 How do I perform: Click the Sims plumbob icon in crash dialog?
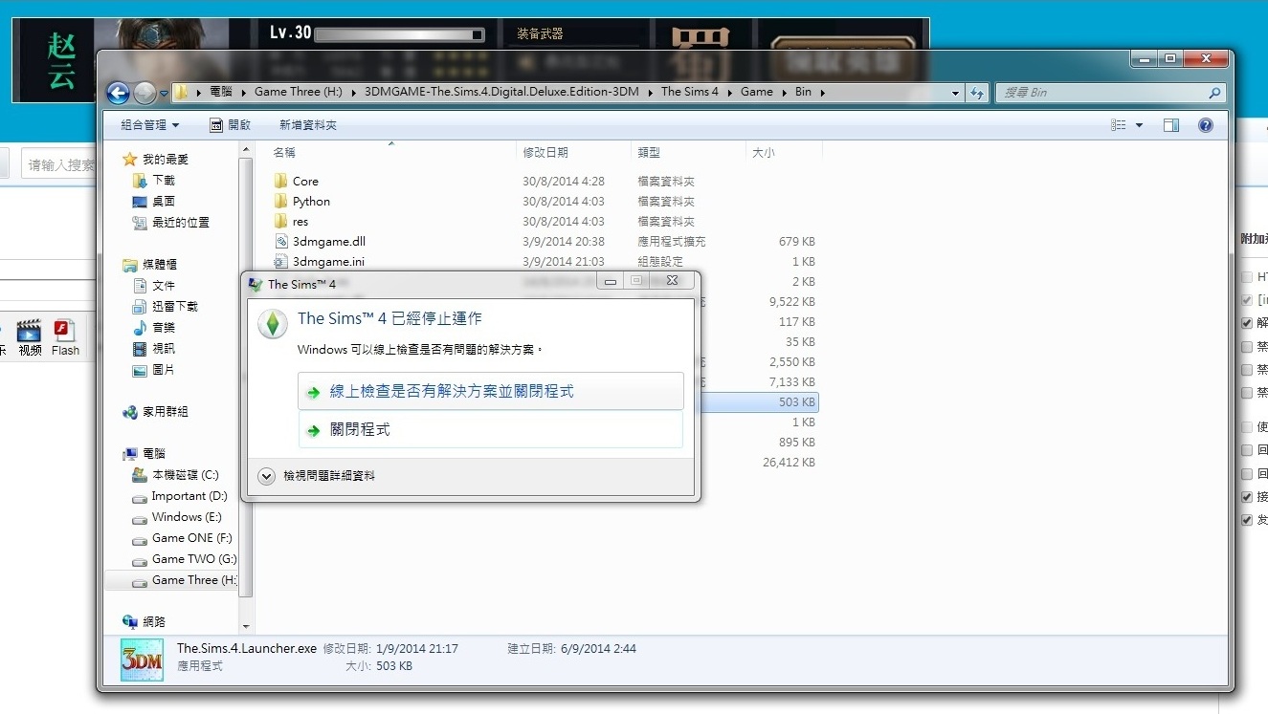[x=273, y=323]
